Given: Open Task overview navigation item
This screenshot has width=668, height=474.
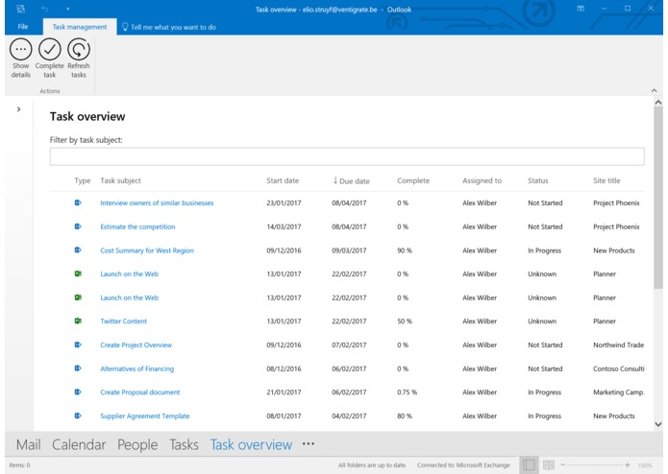Looking at the screenshot, I should point(252,444).
